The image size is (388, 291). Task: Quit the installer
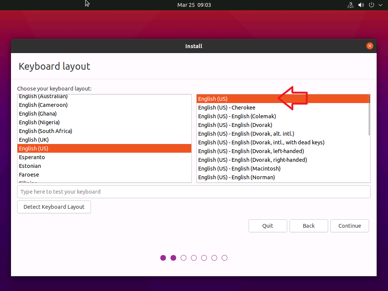(x=268, y=226)
